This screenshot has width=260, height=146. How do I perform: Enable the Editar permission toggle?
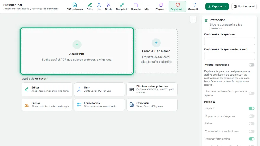251,124
